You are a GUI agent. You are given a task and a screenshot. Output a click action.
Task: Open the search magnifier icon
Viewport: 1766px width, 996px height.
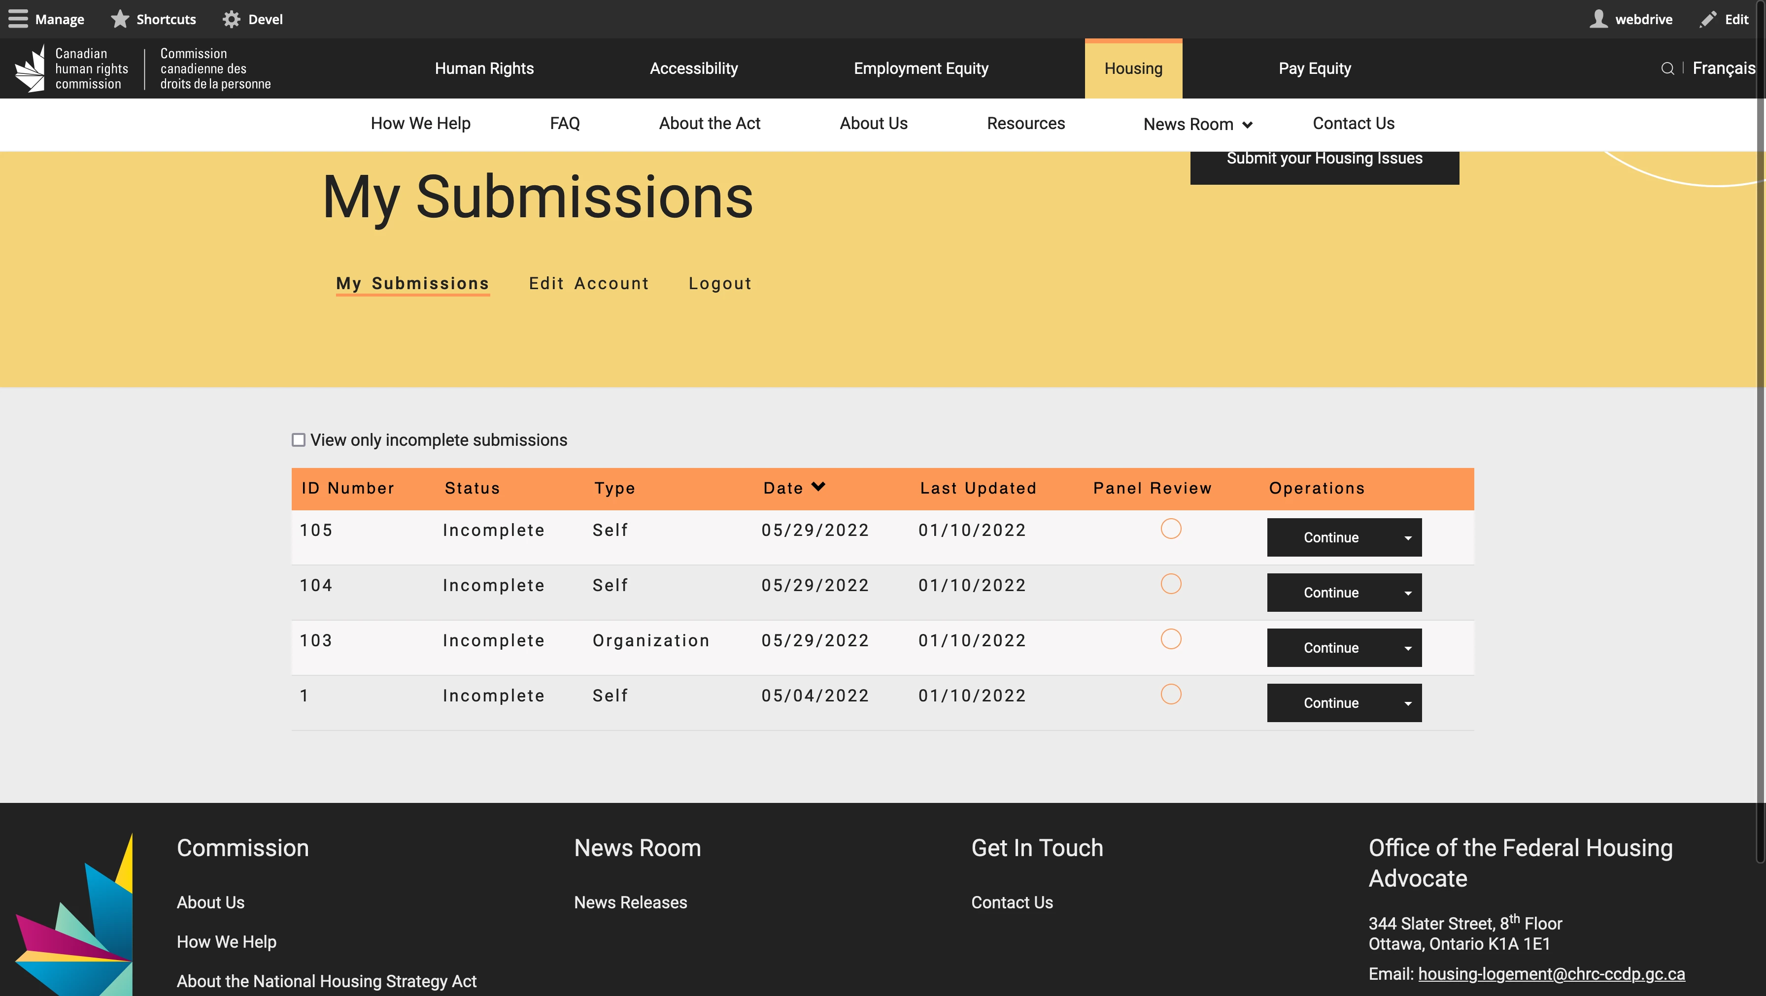pyautogui.click(x=1668, y=68)
